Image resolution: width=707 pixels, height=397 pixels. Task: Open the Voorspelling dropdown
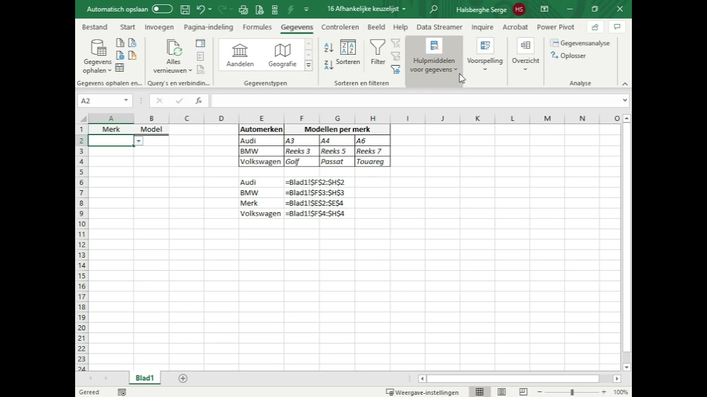click(485, 56)
